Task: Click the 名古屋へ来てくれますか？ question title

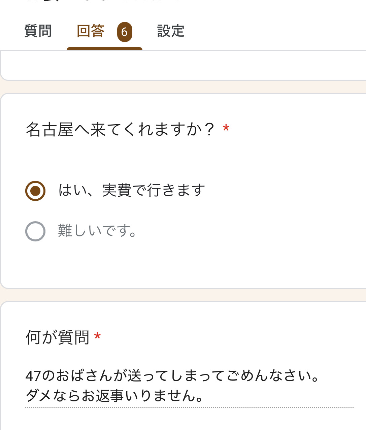Action: 120,130
